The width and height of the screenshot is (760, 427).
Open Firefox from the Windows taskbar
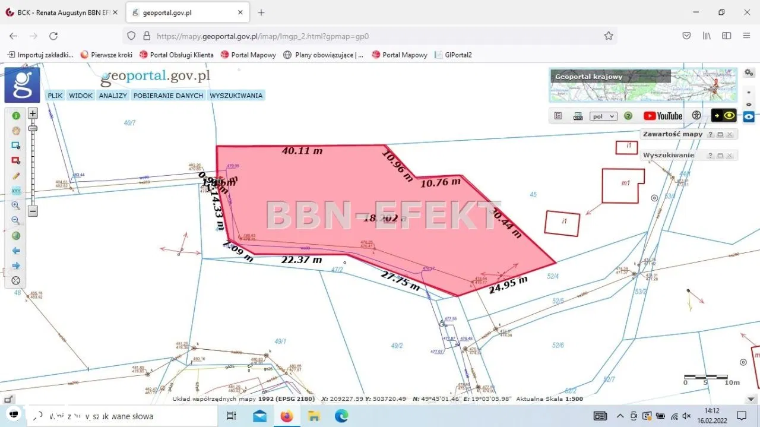287,416
